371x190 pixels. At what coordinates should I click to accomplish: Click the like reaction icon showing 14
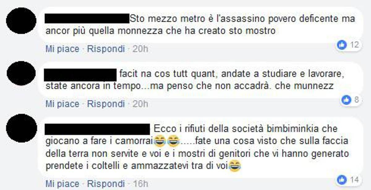click(x=342, y=179)
